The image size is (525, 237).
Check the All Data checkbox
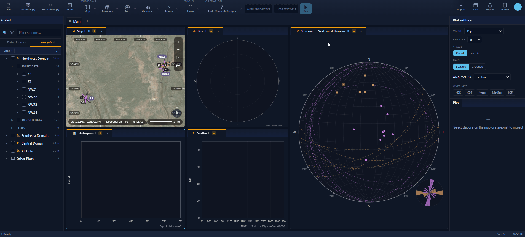[x=13, y=151]
